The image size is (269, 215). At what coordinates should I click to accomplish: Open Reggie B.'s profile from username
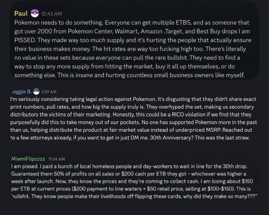22,92
